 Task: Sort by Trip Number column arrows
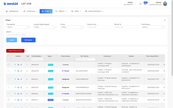tap(42, 56)
